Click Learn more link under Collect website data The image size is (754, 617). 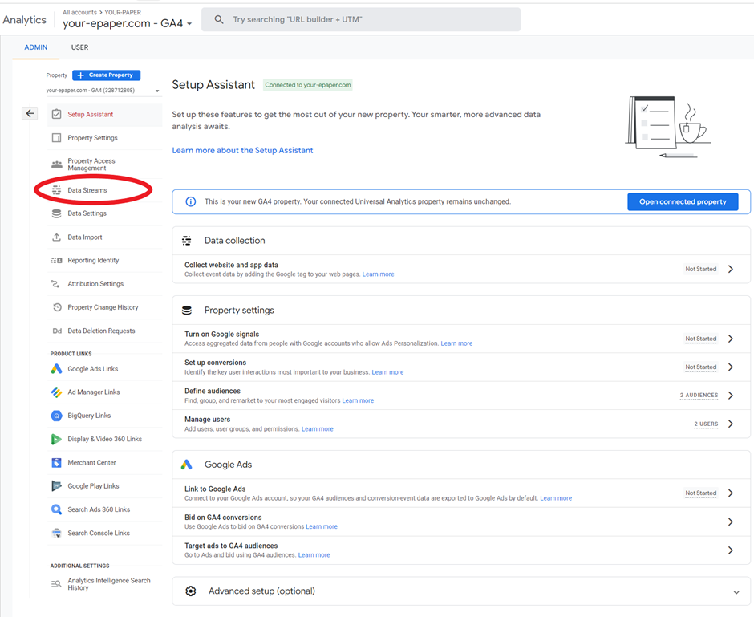378,274
